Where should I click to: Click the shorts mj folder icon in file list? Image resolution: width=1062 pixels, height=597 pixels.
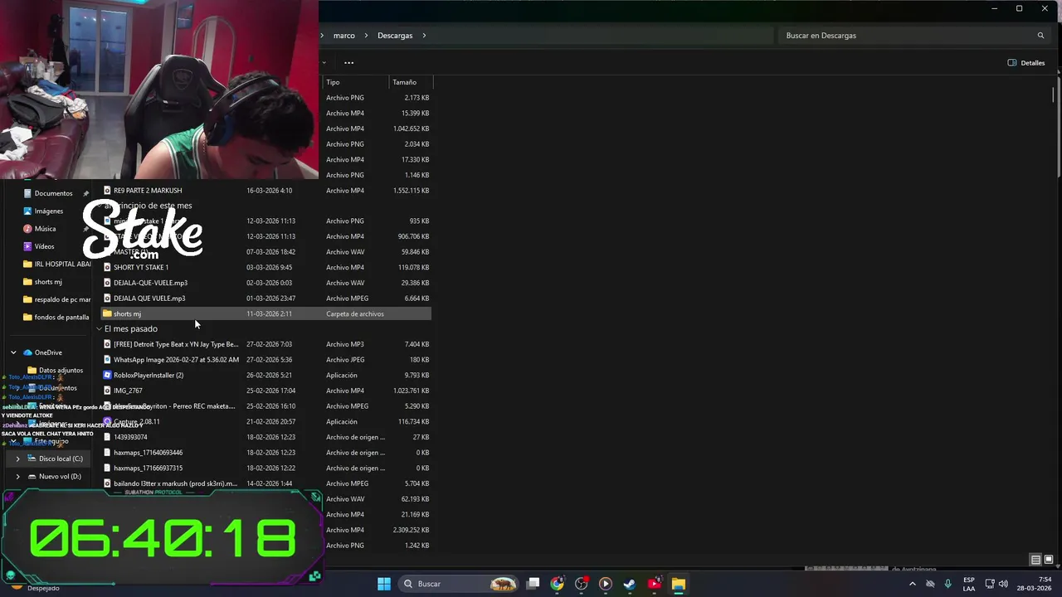[107, 313]
